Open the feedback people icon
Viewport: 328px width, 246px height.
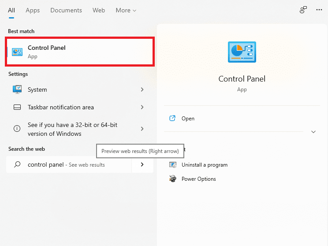tap(303, 10)
